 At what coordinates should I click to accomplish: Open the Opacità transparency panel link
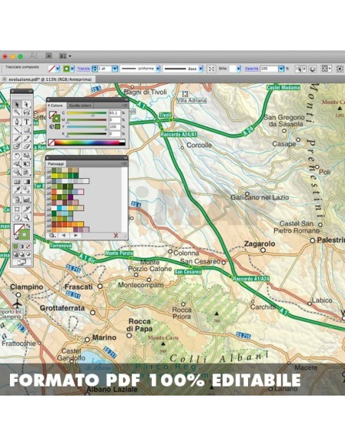pyautogui.click(x=252, y=69)
